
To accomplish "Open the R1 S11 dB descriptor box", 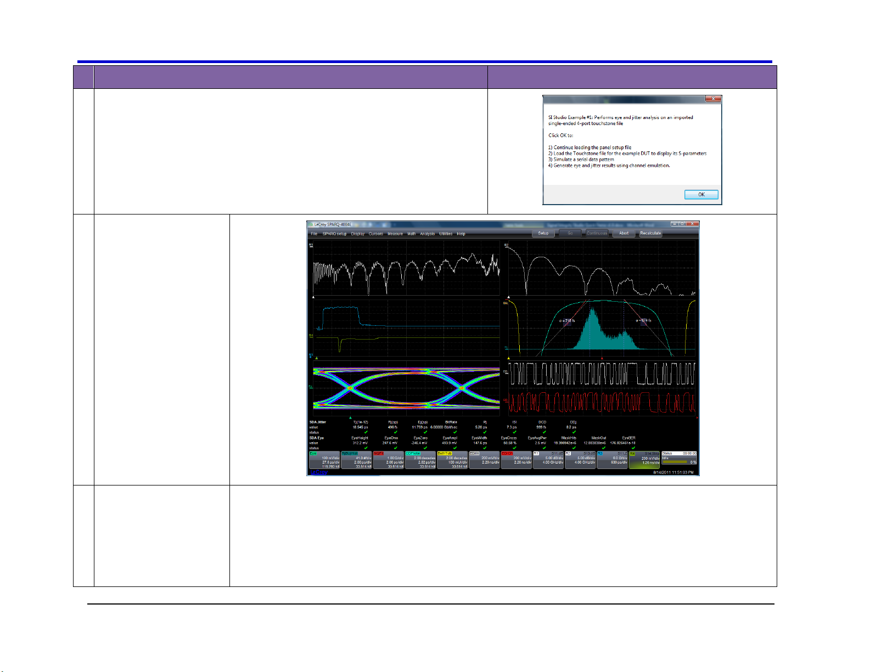I will [548, 460].
